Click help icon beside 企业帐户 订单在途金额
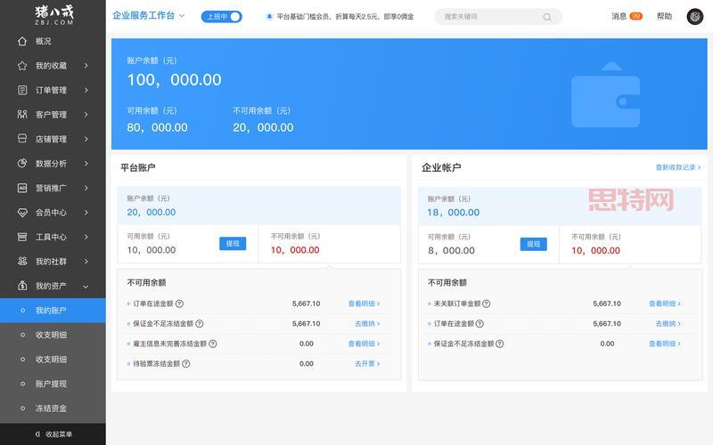713x445 pixels. click(x=479, y=324)
